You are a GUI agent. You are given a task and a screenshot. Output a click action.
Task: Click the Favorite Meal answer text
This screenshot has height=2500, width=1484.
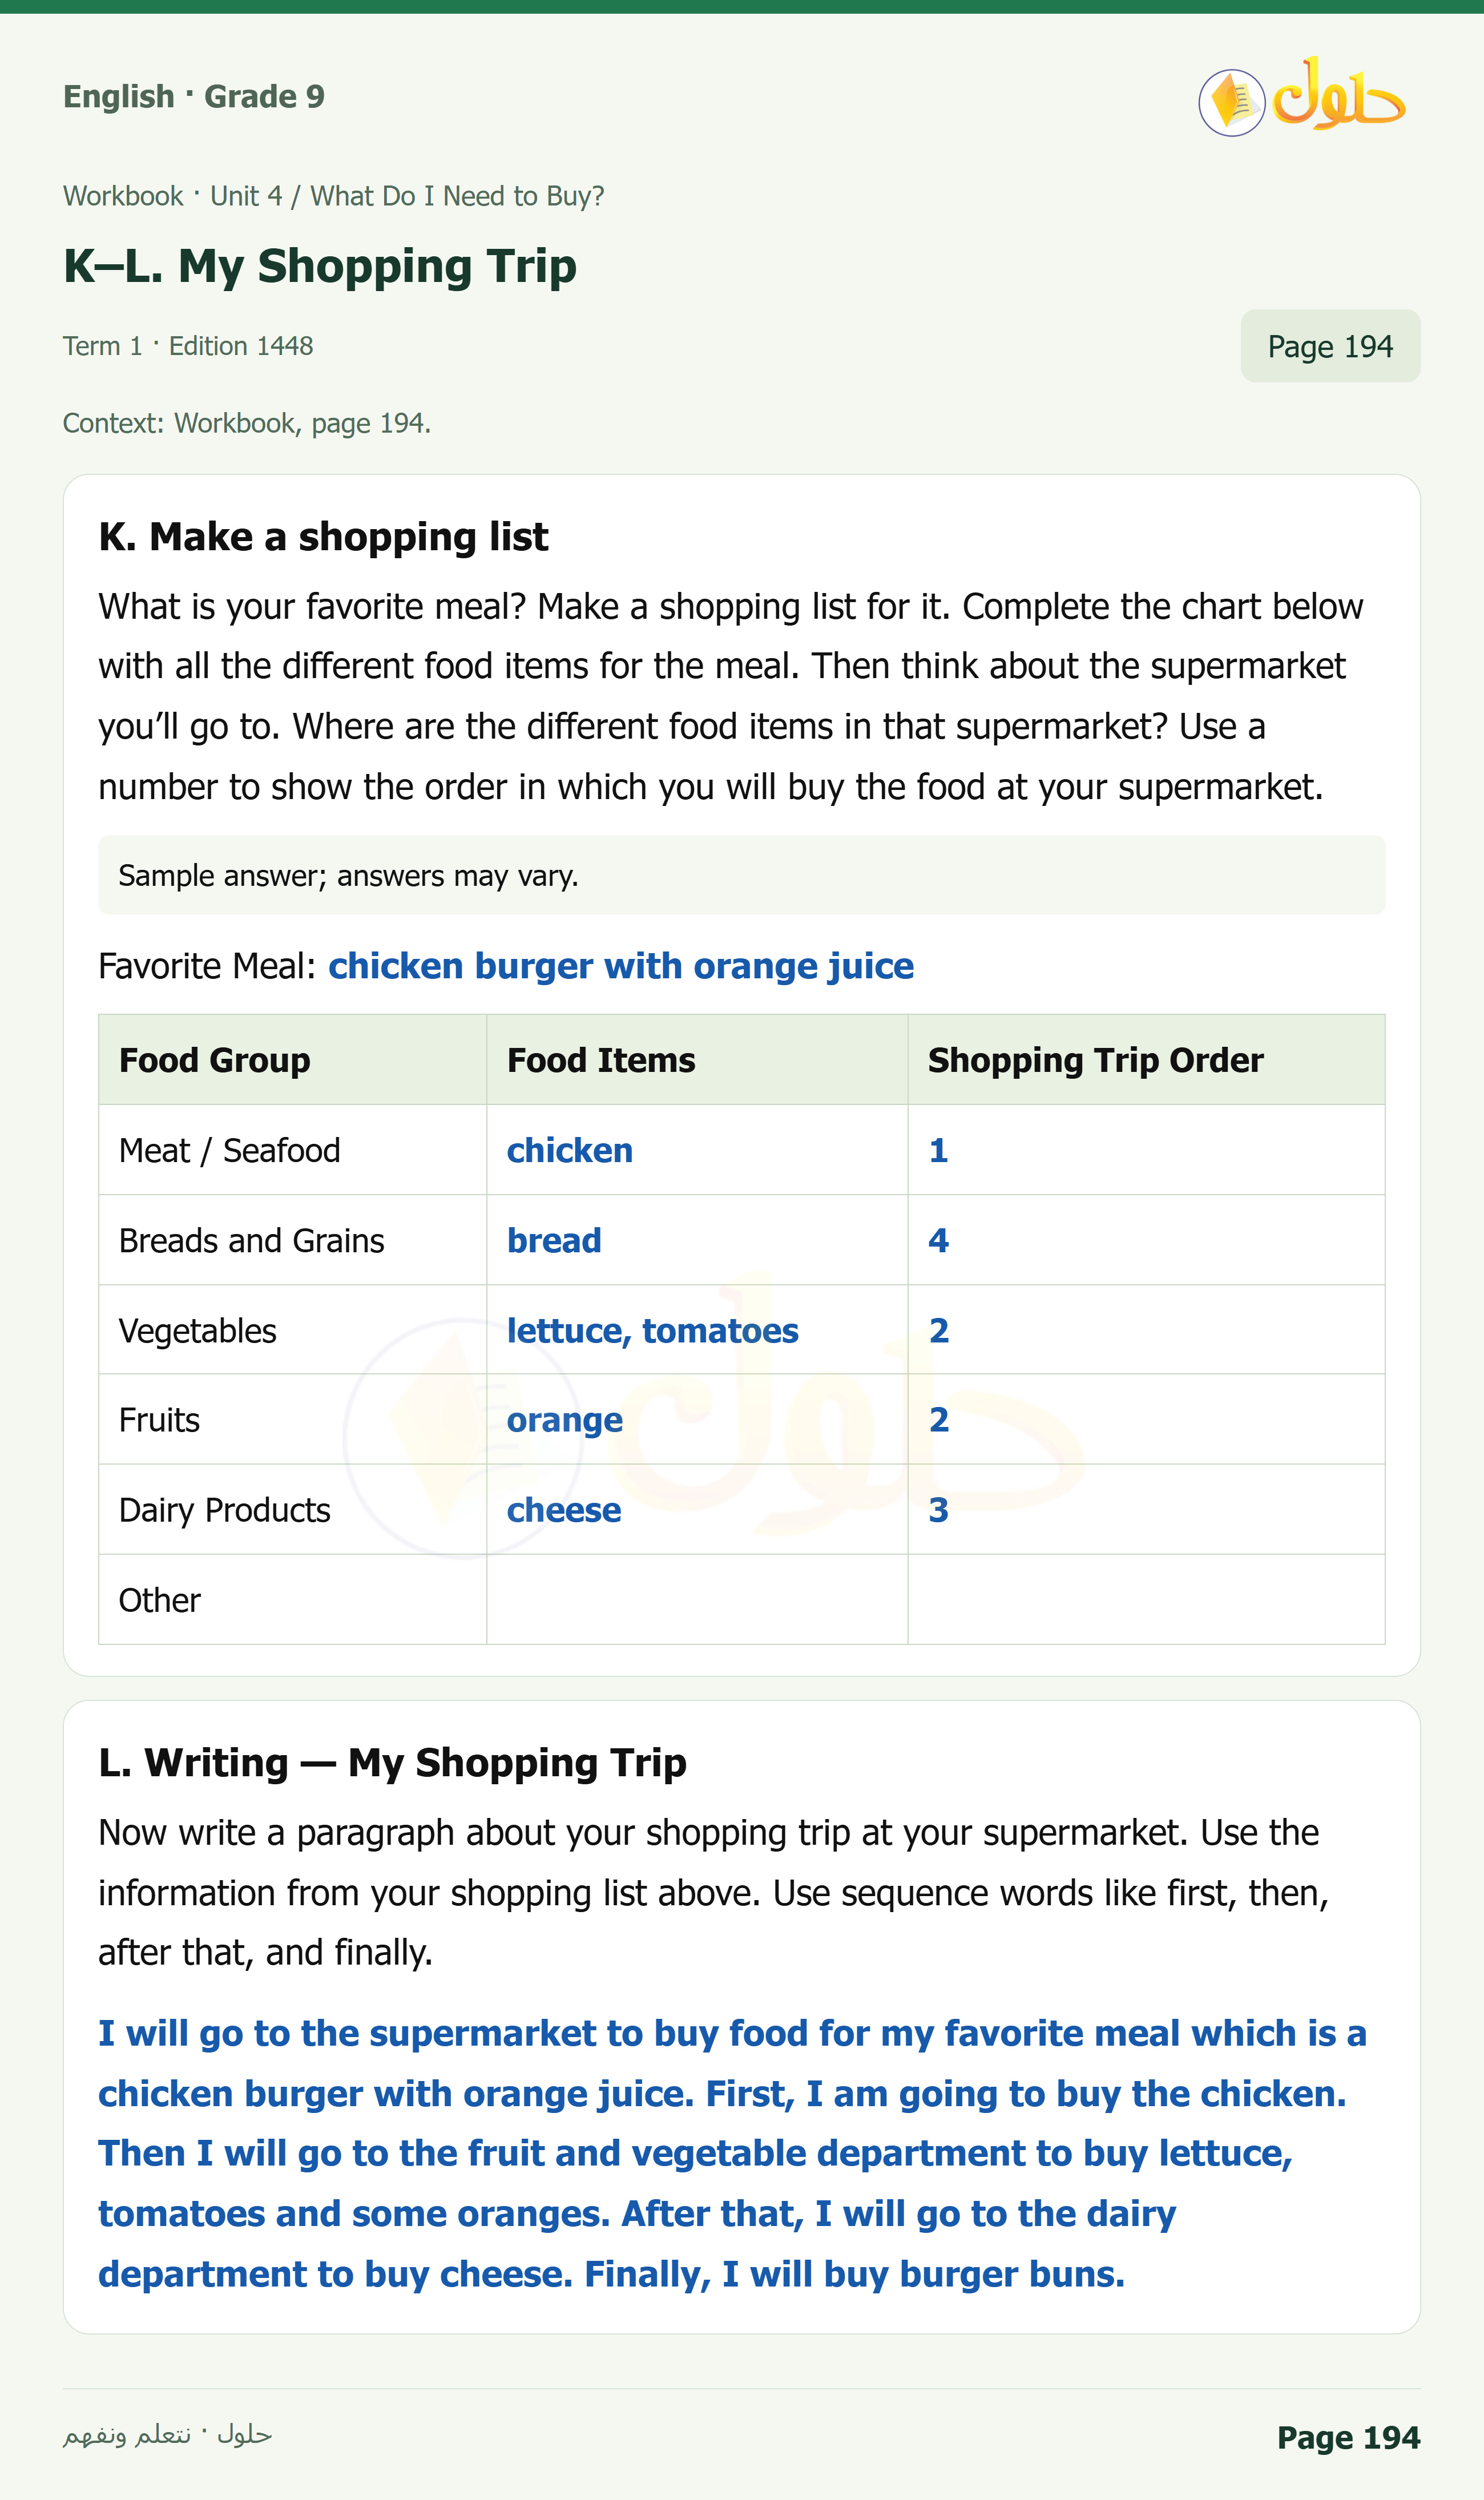621,966
